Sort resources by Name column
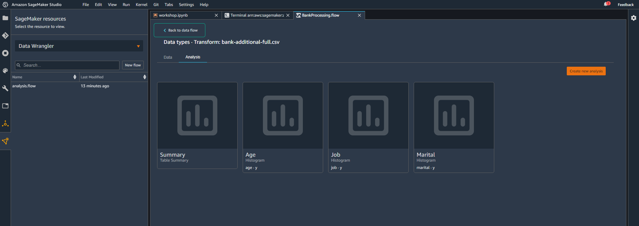This screenshot has height=226, width=639. point(45,77)
